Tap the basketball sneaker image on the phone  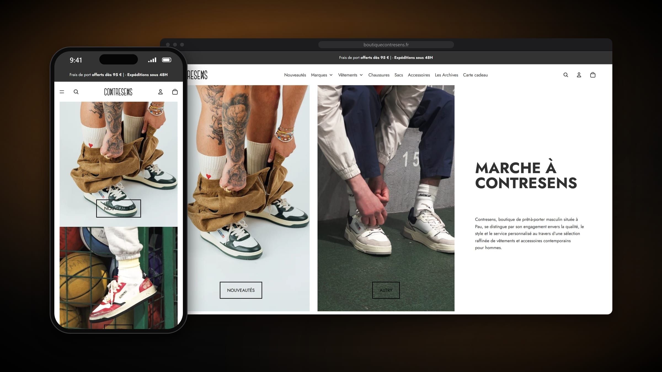pos(119,278)
